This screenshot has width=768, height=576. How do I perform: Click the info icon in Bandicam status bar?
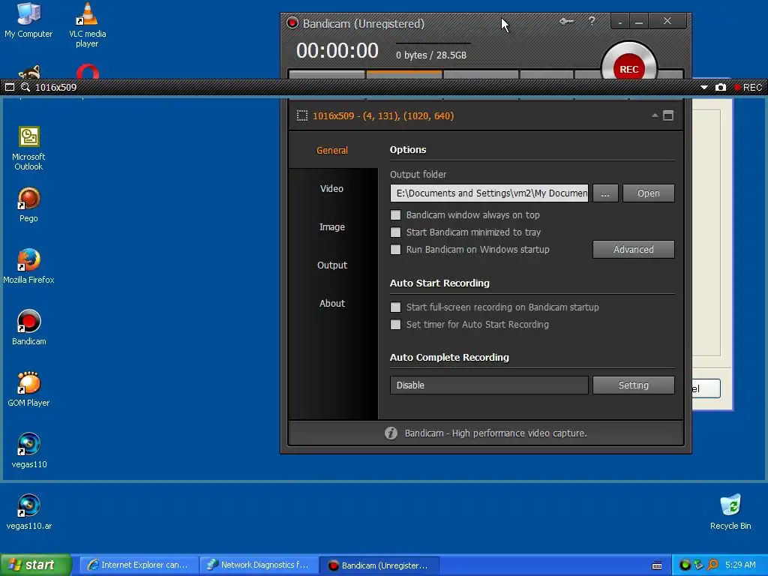click(x=391, y=433)
